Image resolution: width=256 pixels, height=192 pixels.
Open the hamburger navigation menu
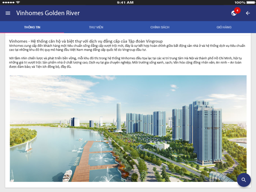pyautogui.click(x=8, y=13)
